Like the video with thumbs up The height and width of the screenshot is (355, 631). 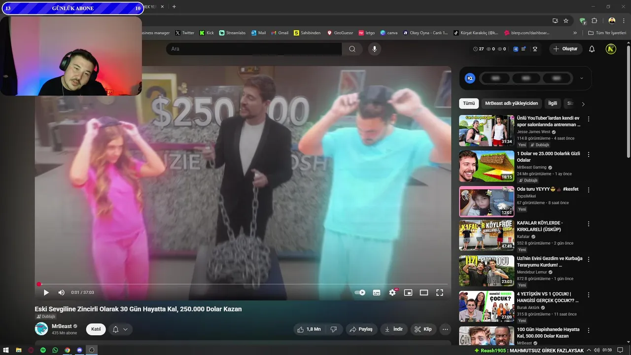309,329
